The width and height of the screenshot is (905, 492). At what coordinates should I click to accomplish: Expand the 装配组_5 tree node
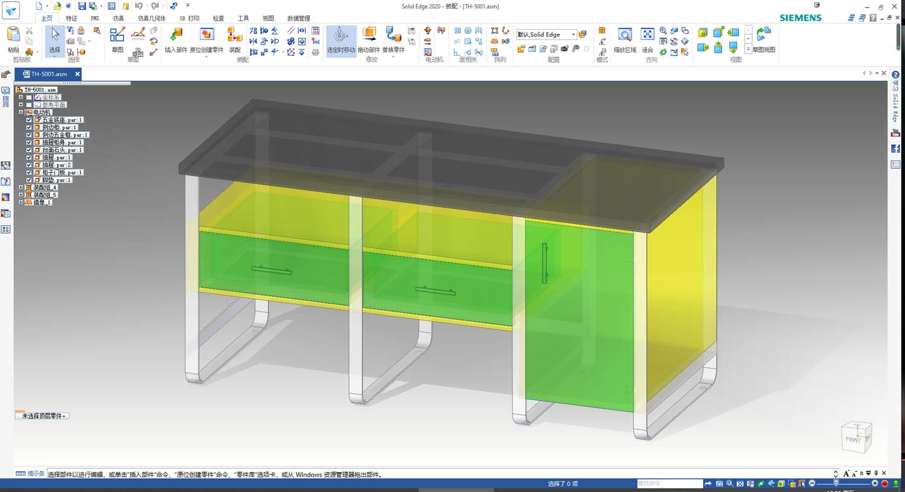coord(21,195)
